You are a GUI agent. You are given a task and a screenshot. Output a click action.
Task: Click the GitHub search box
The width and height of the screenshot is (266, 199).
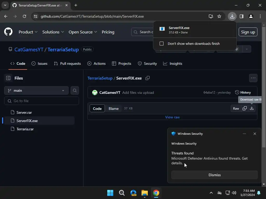point(142,32)
